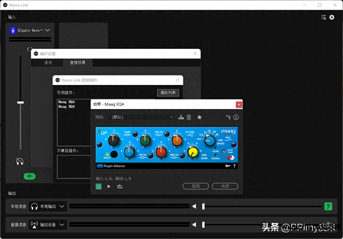Click the orange 2.5 kHz knob

[177, 140]
